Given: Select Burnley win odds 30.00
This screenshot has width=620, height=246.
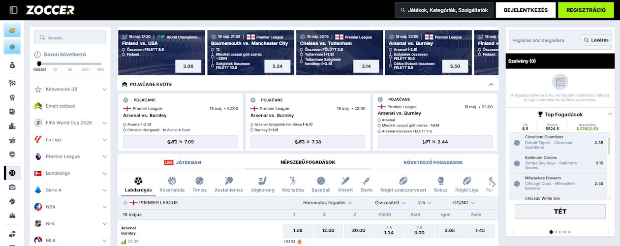Looking at the screenshot, I should (x=359, y=231).
